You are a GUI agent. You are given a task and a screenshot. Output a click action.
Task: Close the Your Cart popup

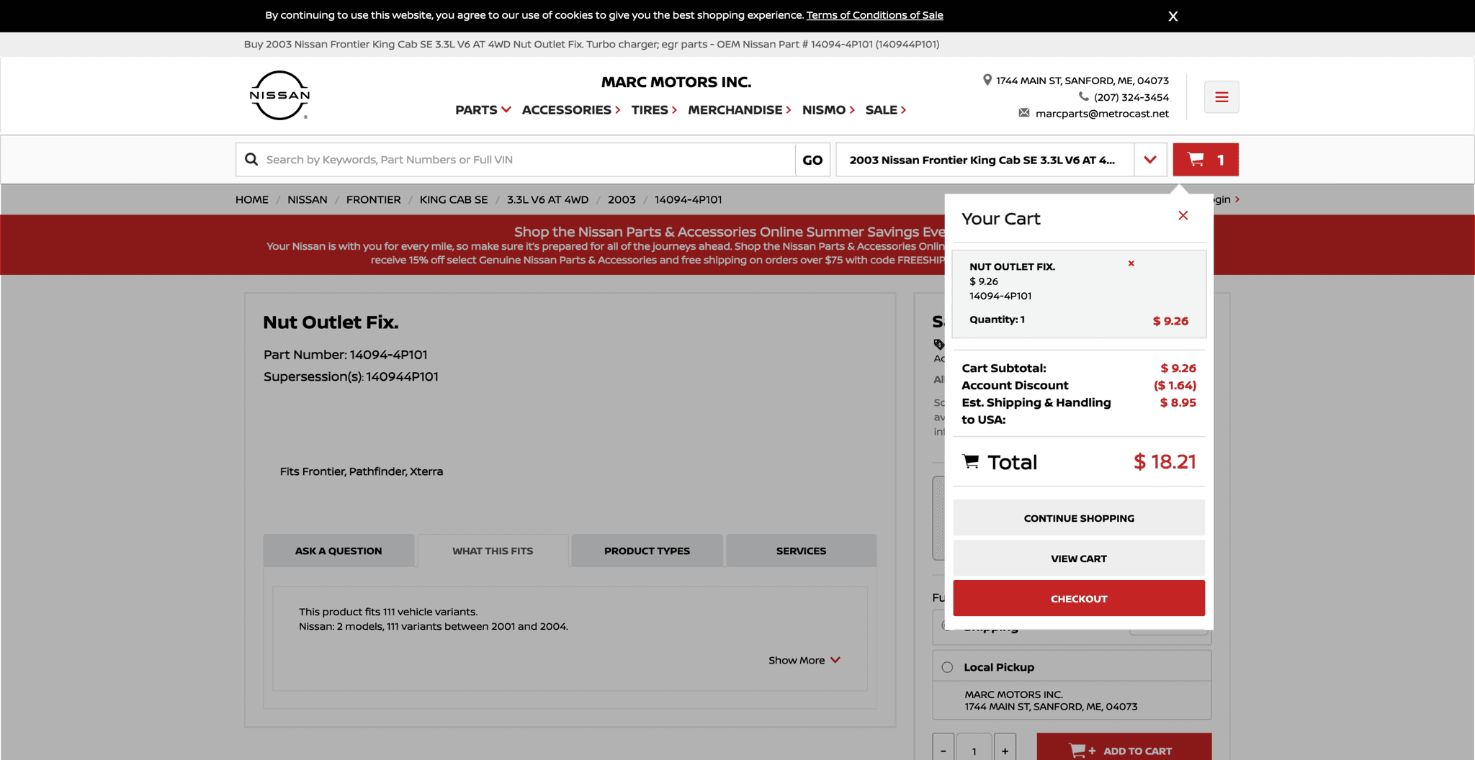1183,215
